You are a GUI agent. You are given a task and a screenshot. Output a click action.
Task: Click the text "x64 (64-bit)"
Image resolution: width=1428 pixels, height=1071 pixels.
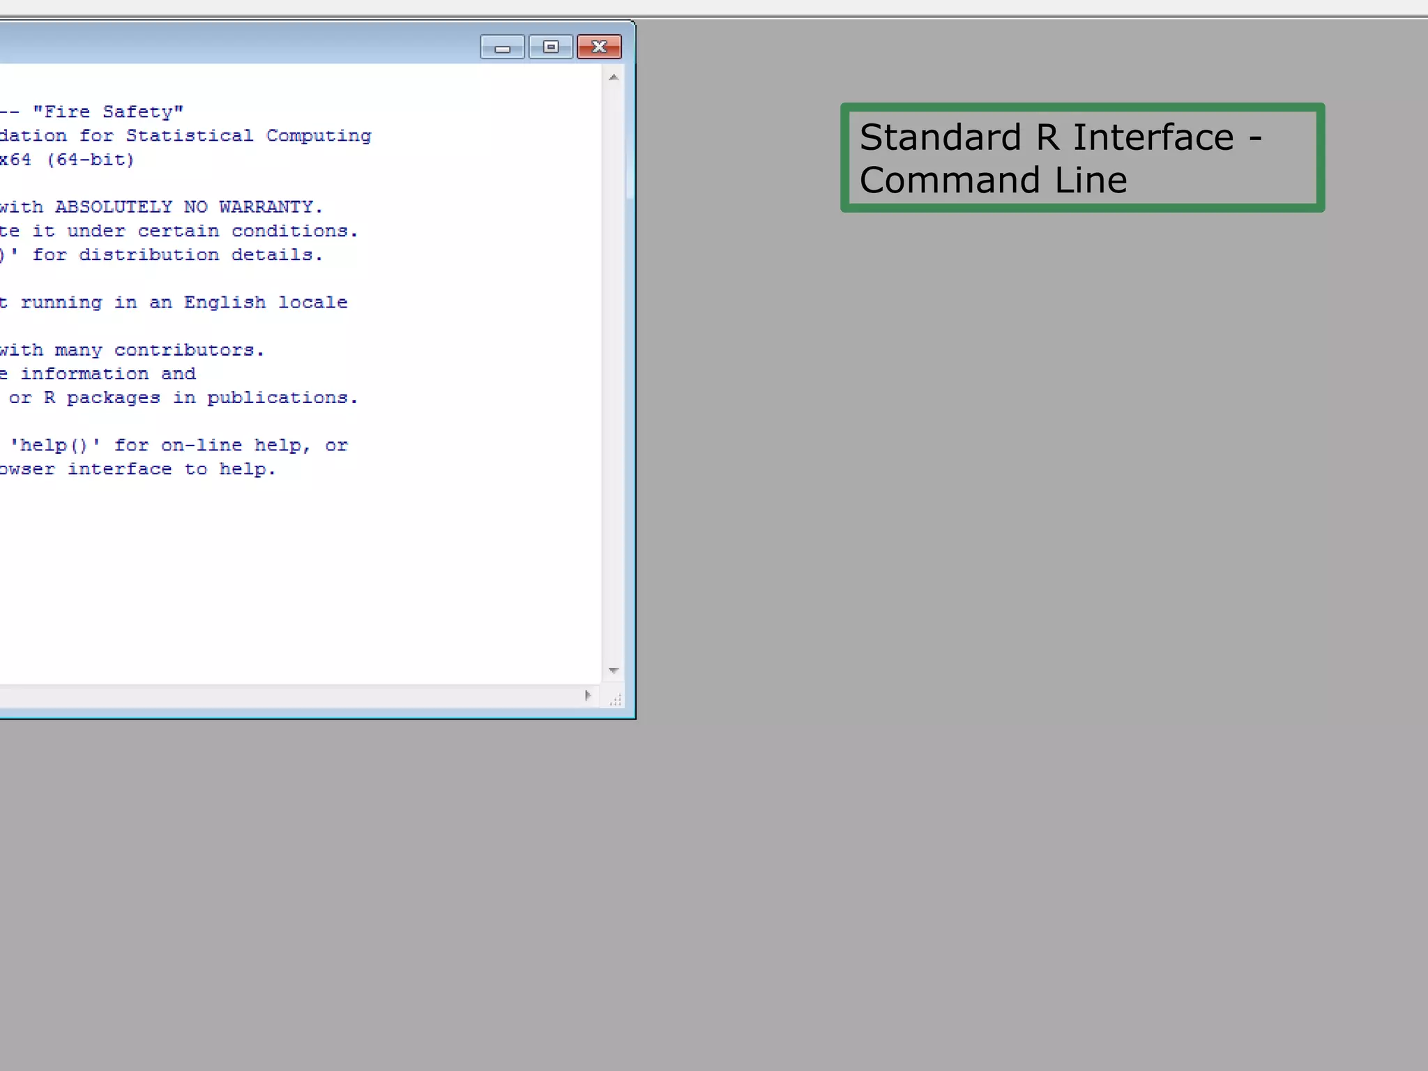68,160
